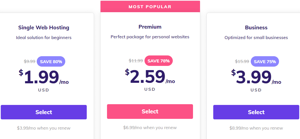The width and height of the screenshot is (300, 139).
Task: Click 'Ideal solution for beginners' text
Action: (x=44, y=38)
